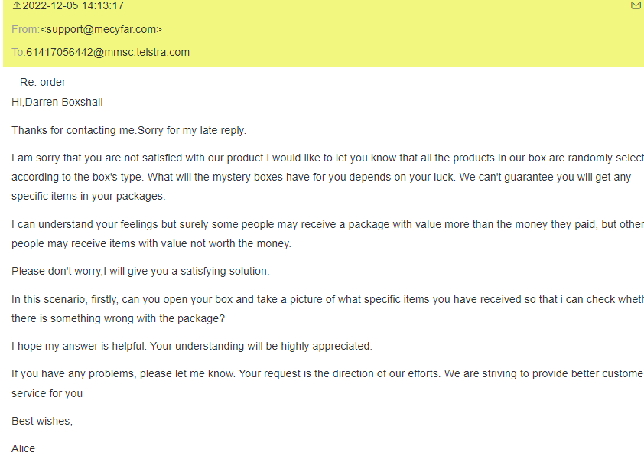Click the greeting "Hi,Darren Boxshall"
The height and width of the screenshot is (456, 644).
point(57,102)
